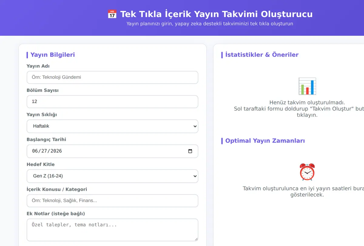Focus the İçerik Konusu / Kategori field
This screenshot has height=246, width=364.
(113, 201)
